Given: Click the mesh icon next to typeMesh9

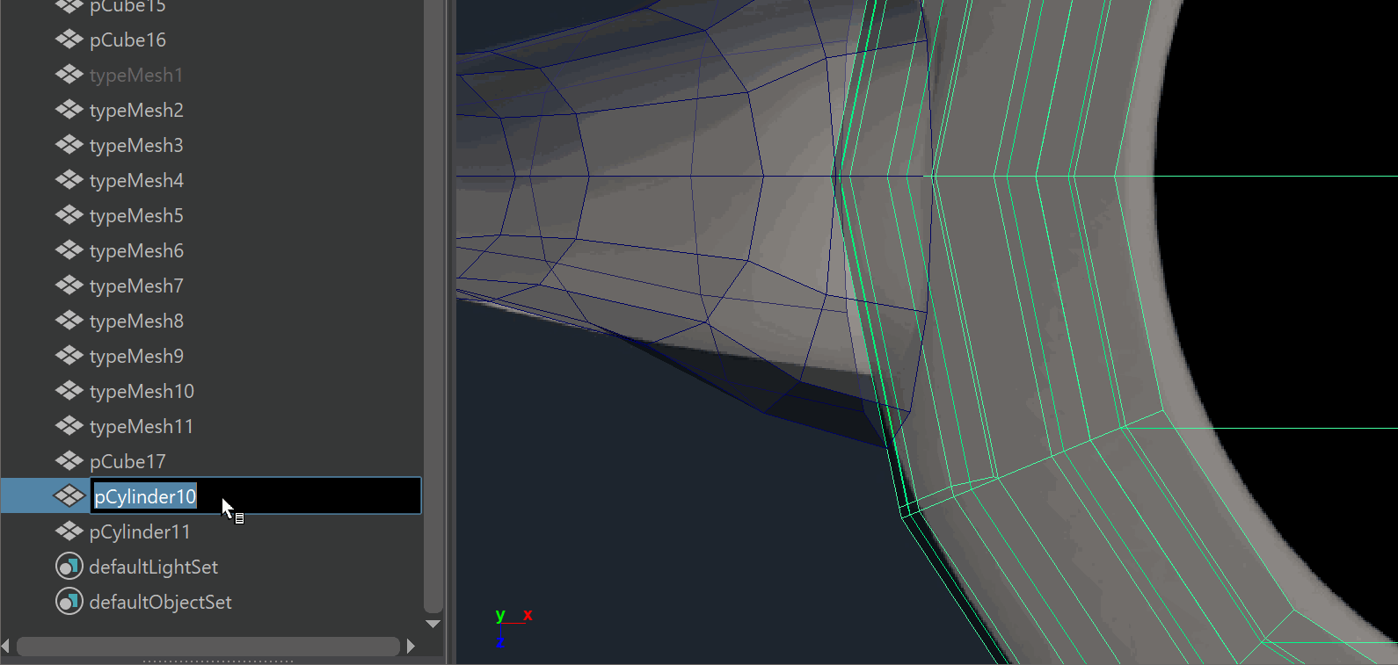Looking at the screenshot, I should (x=69, y=356).
